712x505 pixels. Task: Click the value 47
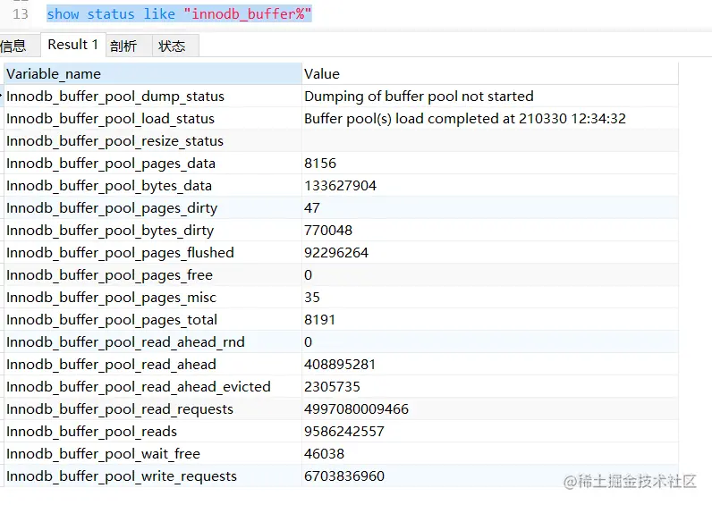[x=312, y=207]
